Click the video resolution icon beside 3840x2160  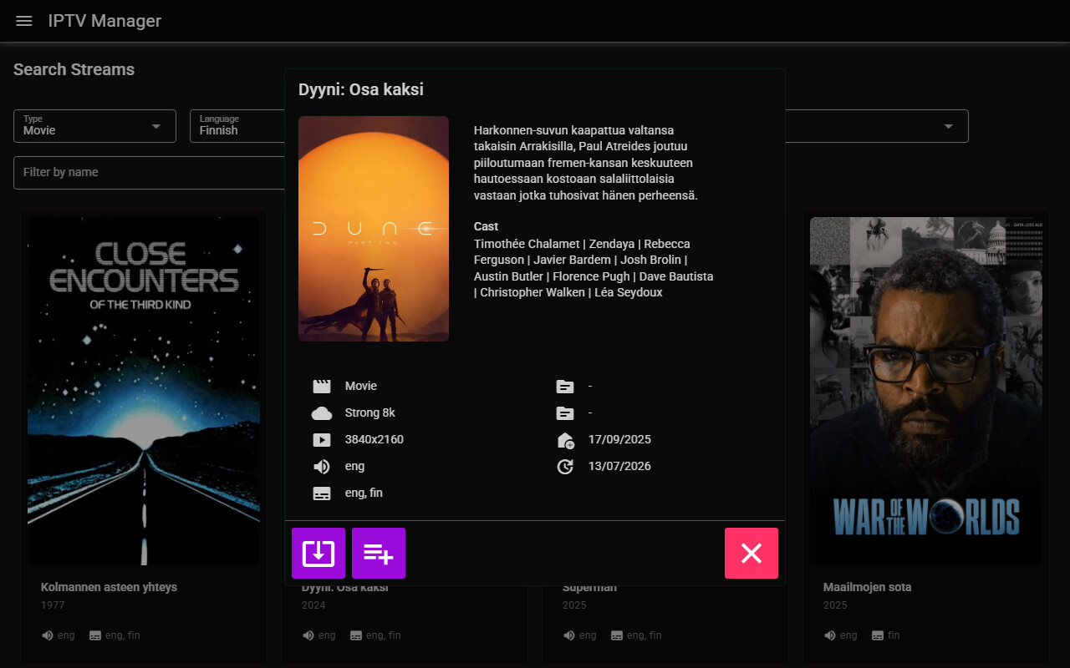pyautogui.click(x=322, y=439)
